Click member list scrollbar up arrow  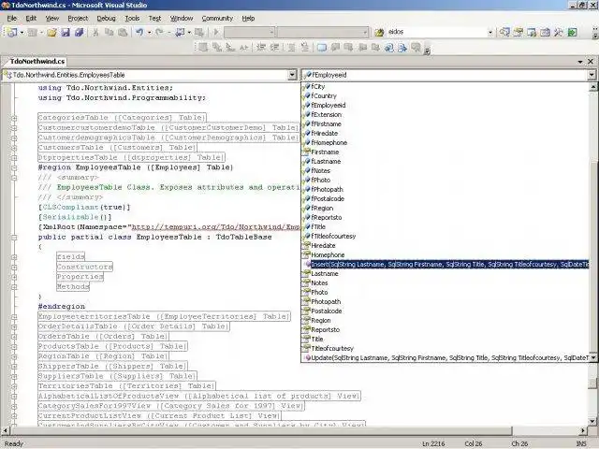[592, 87]
